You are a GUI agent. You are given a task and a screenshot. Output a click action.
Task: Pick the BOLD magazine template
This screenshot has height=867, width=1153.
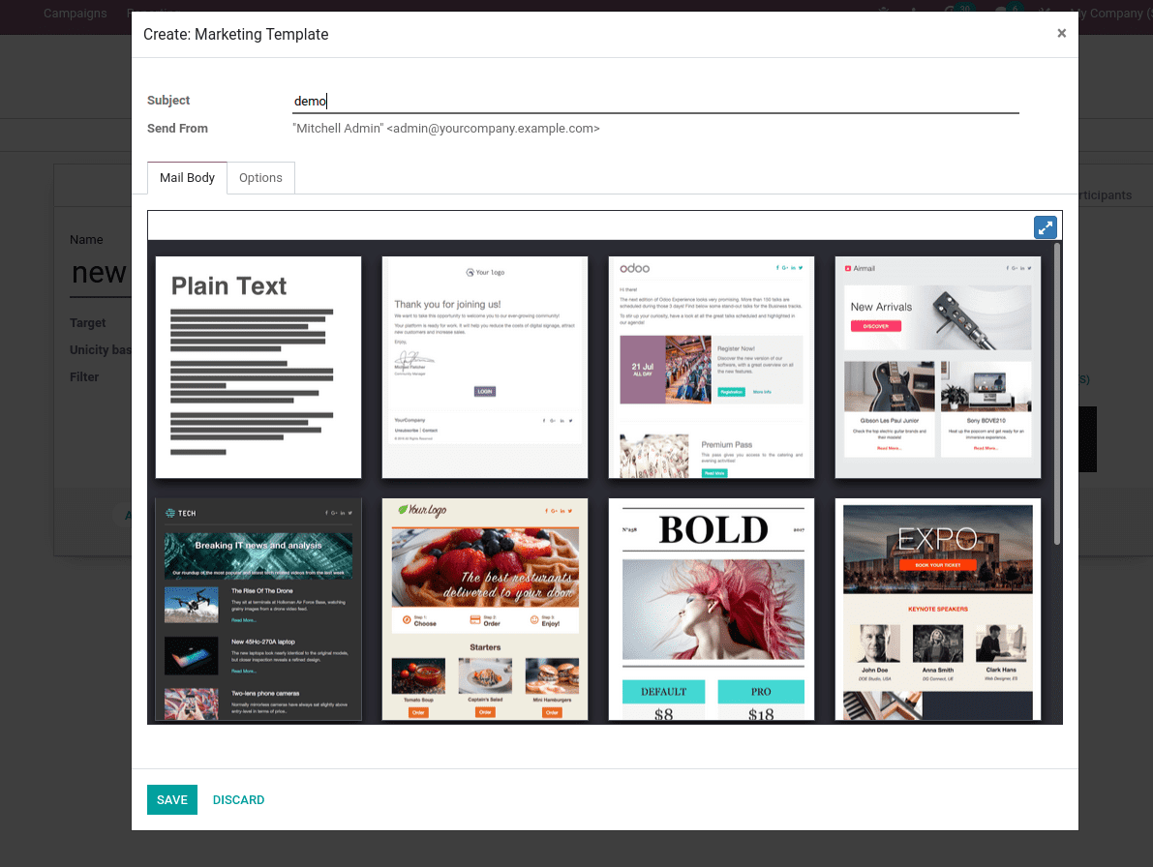click(712, 609)
